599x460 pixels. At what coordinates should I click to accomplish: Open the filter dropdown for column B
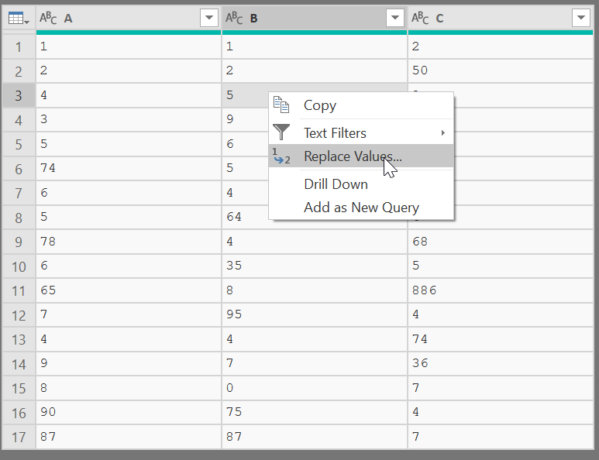pyautogui.click(x=395, y=18)
